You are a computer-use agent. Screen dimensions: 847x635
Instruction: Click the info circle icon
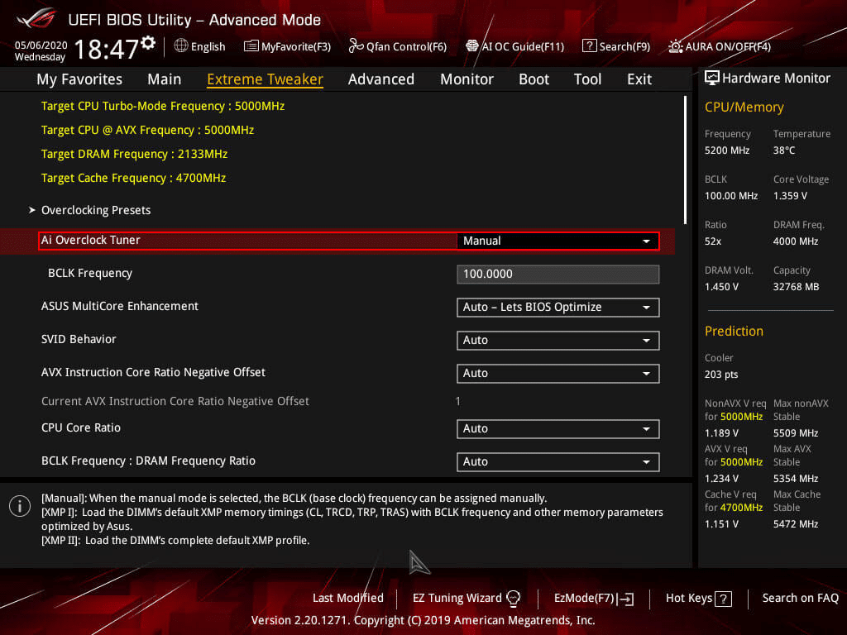click(20, 506)
